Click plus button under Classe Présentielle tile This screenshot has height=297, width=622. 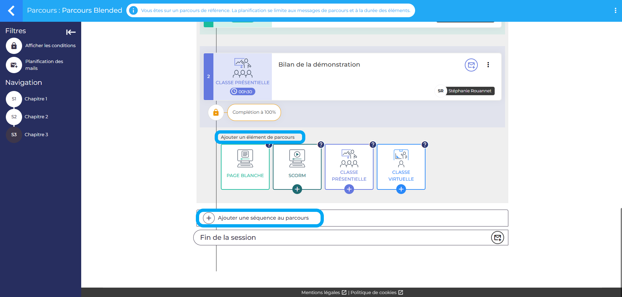point(349,189)
